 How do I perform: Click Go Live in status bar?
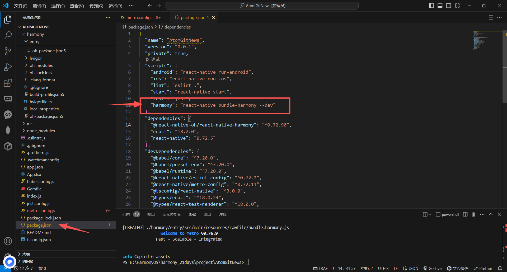(x=432, y=268)
